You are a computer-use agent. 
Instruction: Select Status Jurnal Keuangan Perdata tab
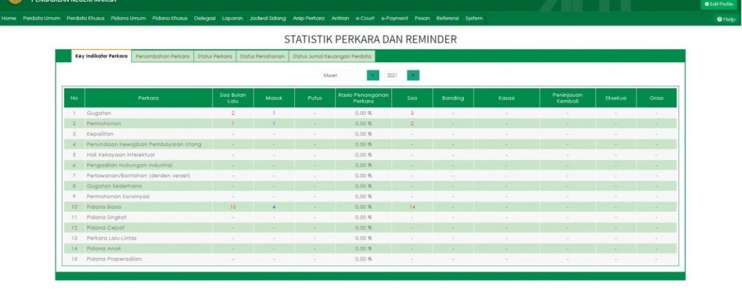(331, 56)
